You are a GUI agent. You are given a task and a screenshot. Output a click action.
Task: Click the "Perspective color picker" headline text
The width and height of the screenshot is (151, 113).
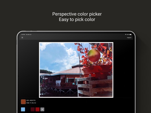(77, 14)
